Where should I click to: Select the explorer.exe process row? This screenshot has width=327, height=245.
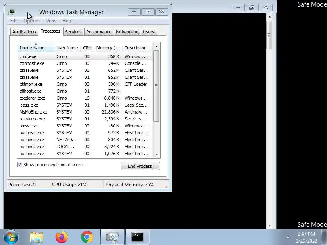(85, 98)
